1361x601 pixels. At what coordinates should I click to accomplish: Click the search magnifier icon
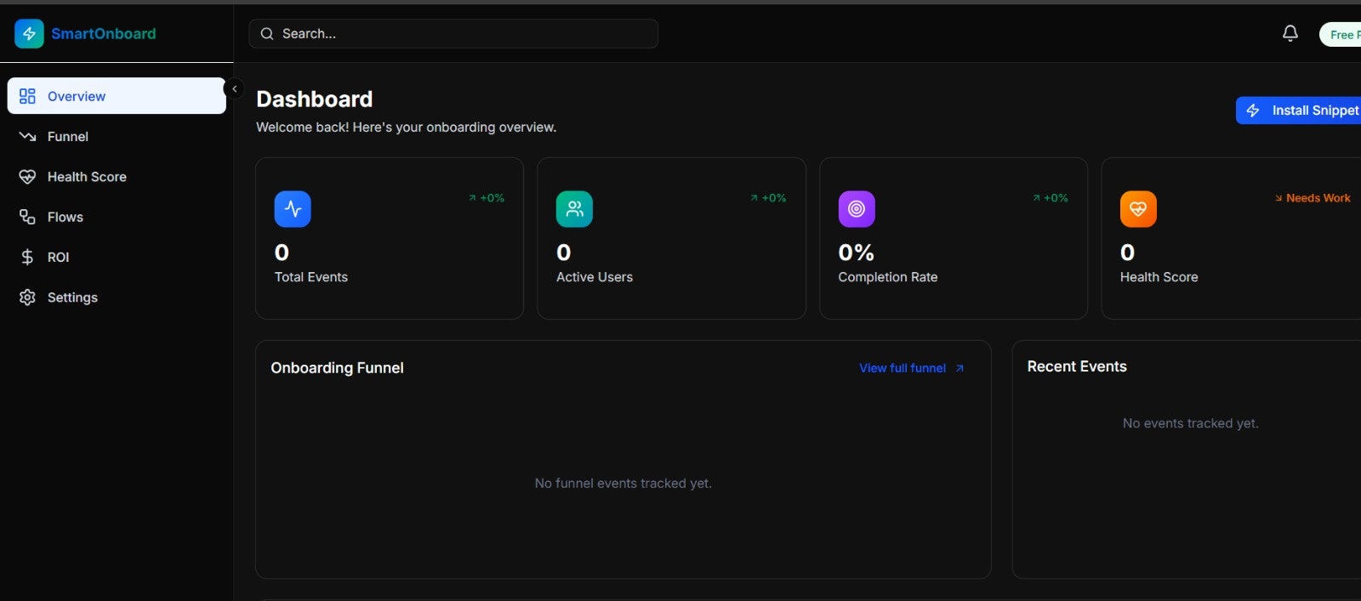[x=267, y=34]
